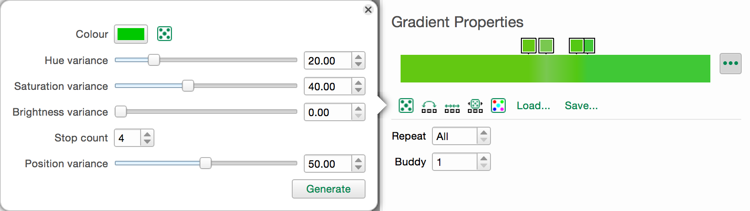
Task: Click the distribute stops evenly icon
Action: coord(452,107)
